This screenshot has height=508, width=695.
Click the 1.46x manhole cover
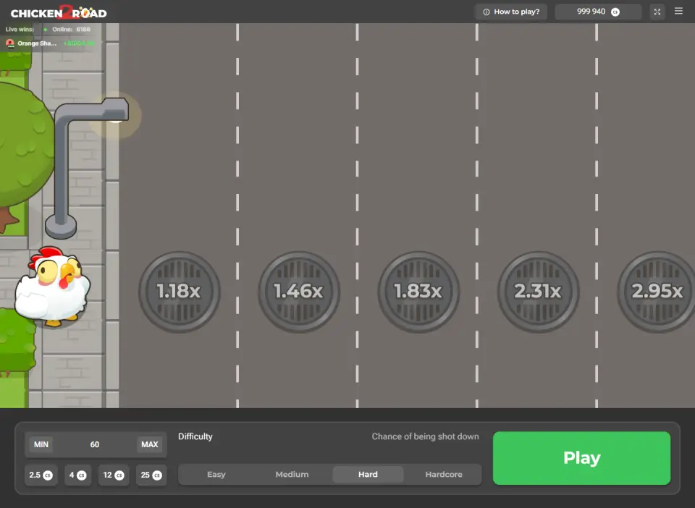click(x=299, y=292)
